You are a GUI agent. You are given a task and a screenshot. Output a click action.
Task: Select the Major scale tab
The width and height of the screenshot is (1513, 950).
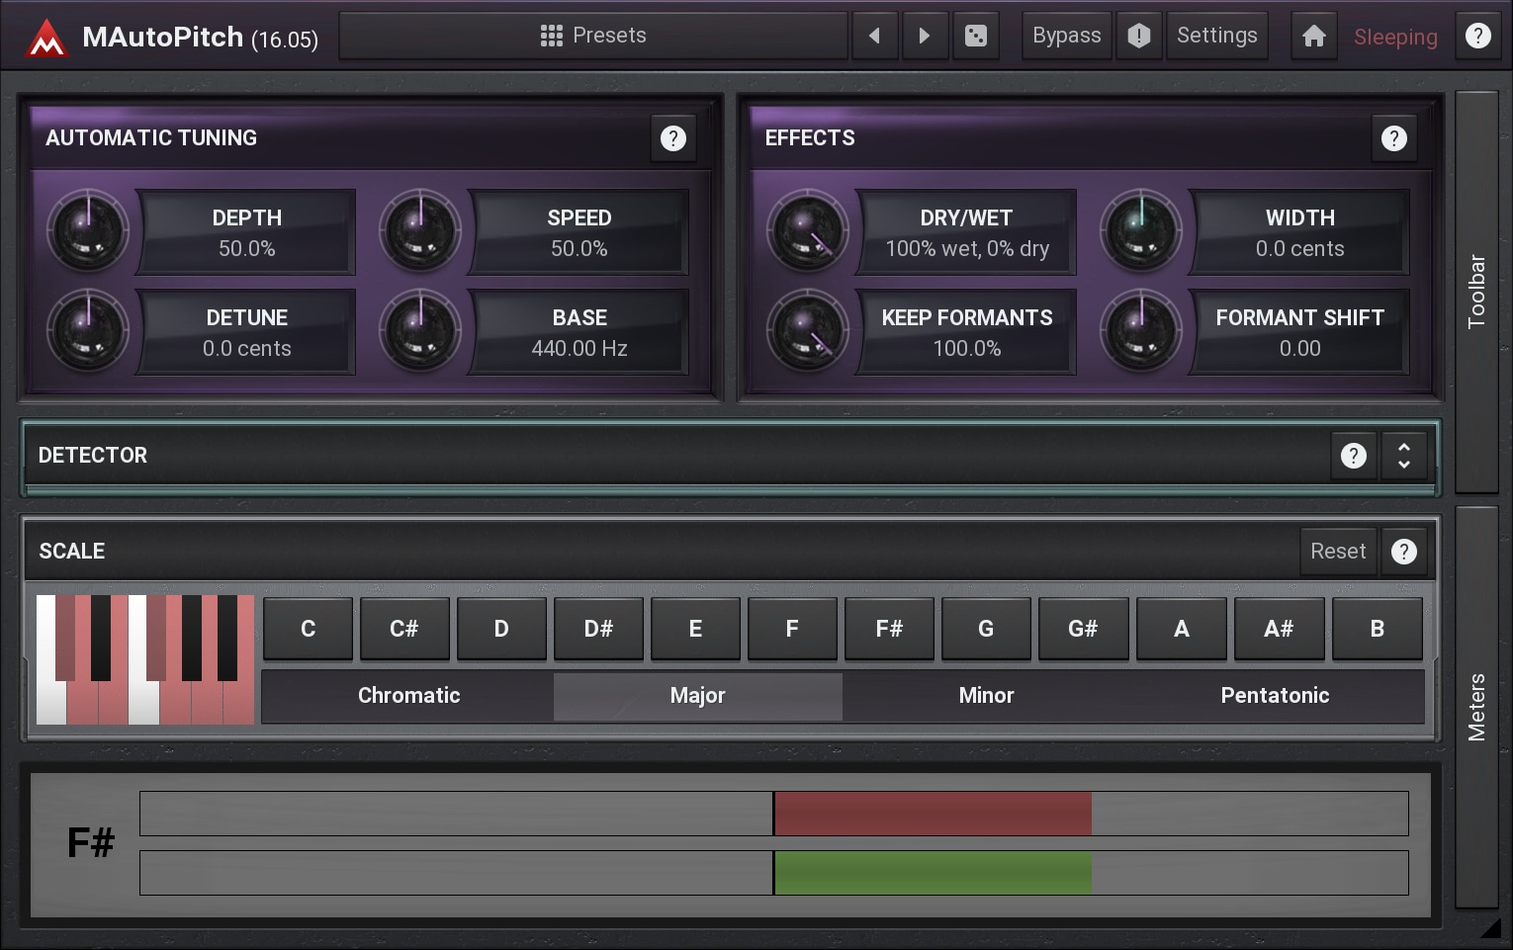[x=698, y=696]
